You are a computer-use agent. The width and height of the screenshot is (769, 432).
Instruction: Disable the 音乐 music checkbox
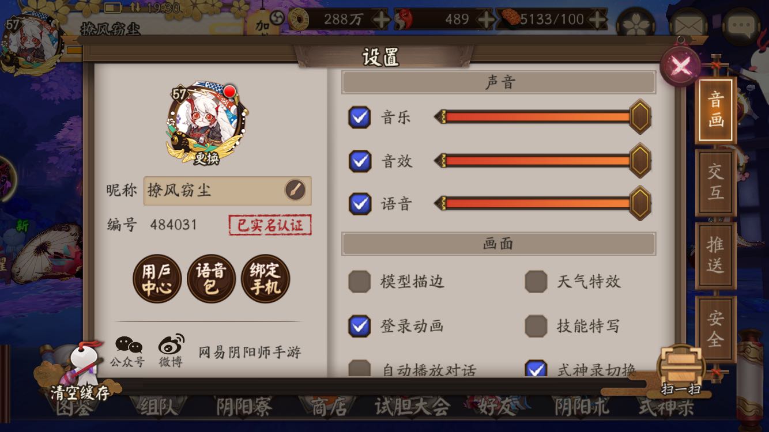(360, 118)
